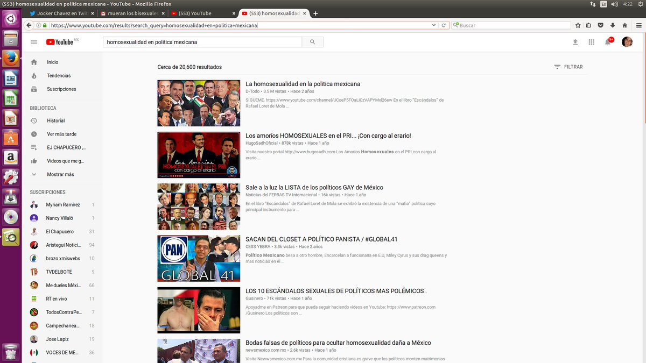Open the YouTube upload video icon
Viewport: 646px width, 363px height.
(x=575, y=42)
